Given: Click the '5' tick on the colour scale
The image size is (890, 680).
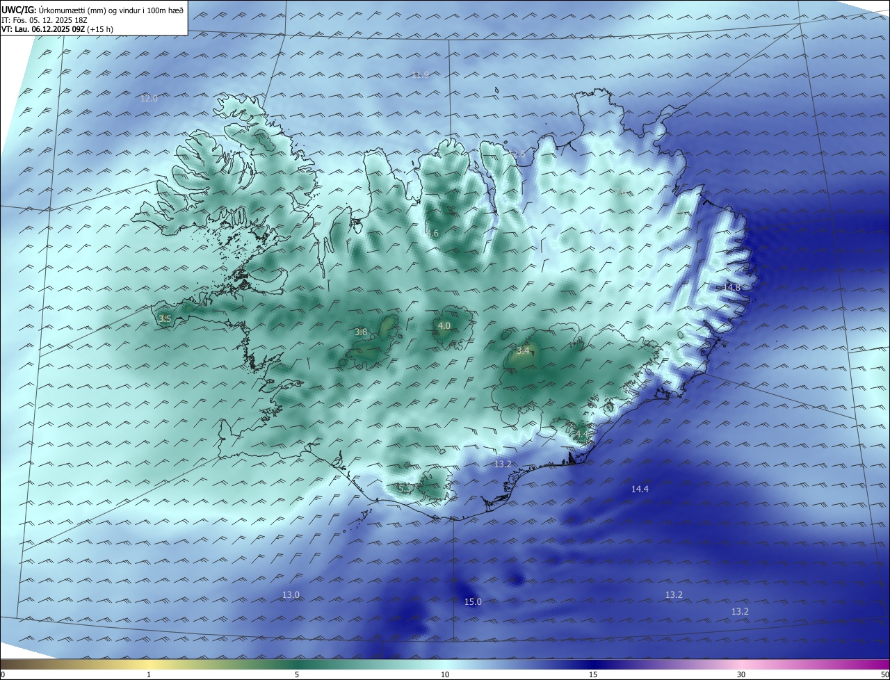Looking at the screenshot, I should (297, 674).
